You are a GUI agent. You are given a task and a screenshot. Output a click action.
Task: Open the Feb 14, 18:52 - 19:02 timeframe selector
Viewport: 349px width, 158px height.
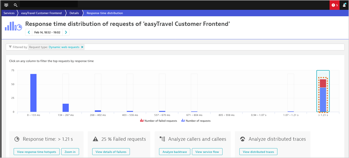47,32
